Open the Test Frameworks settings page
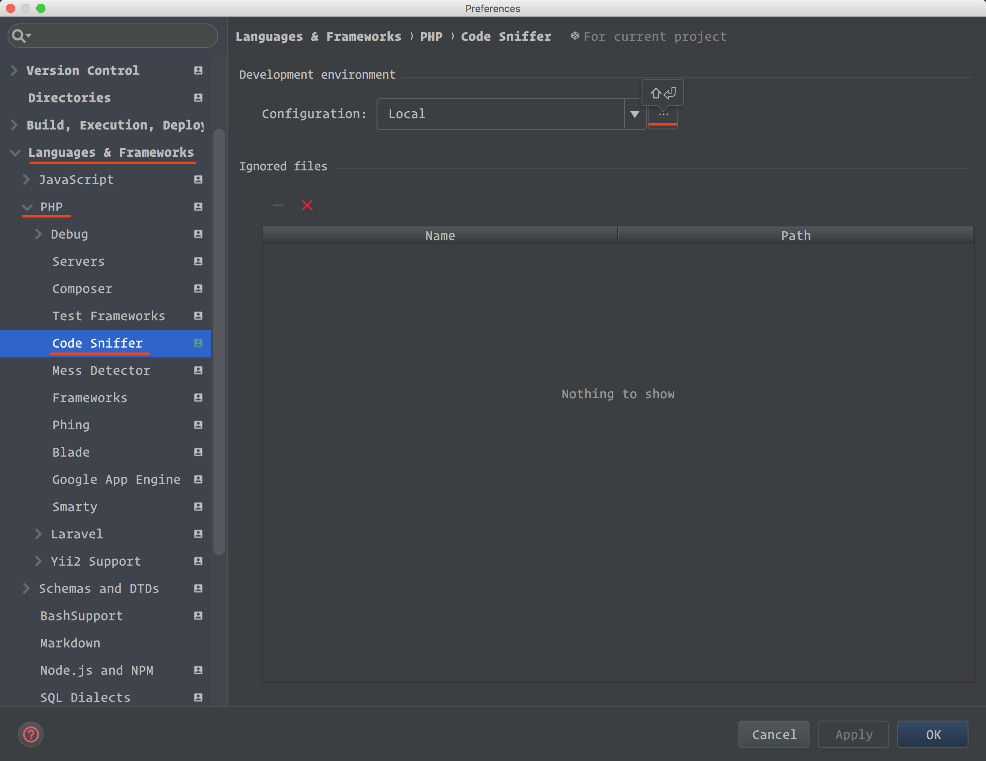This screenshot has width=986, height=761. coord(108,316)
